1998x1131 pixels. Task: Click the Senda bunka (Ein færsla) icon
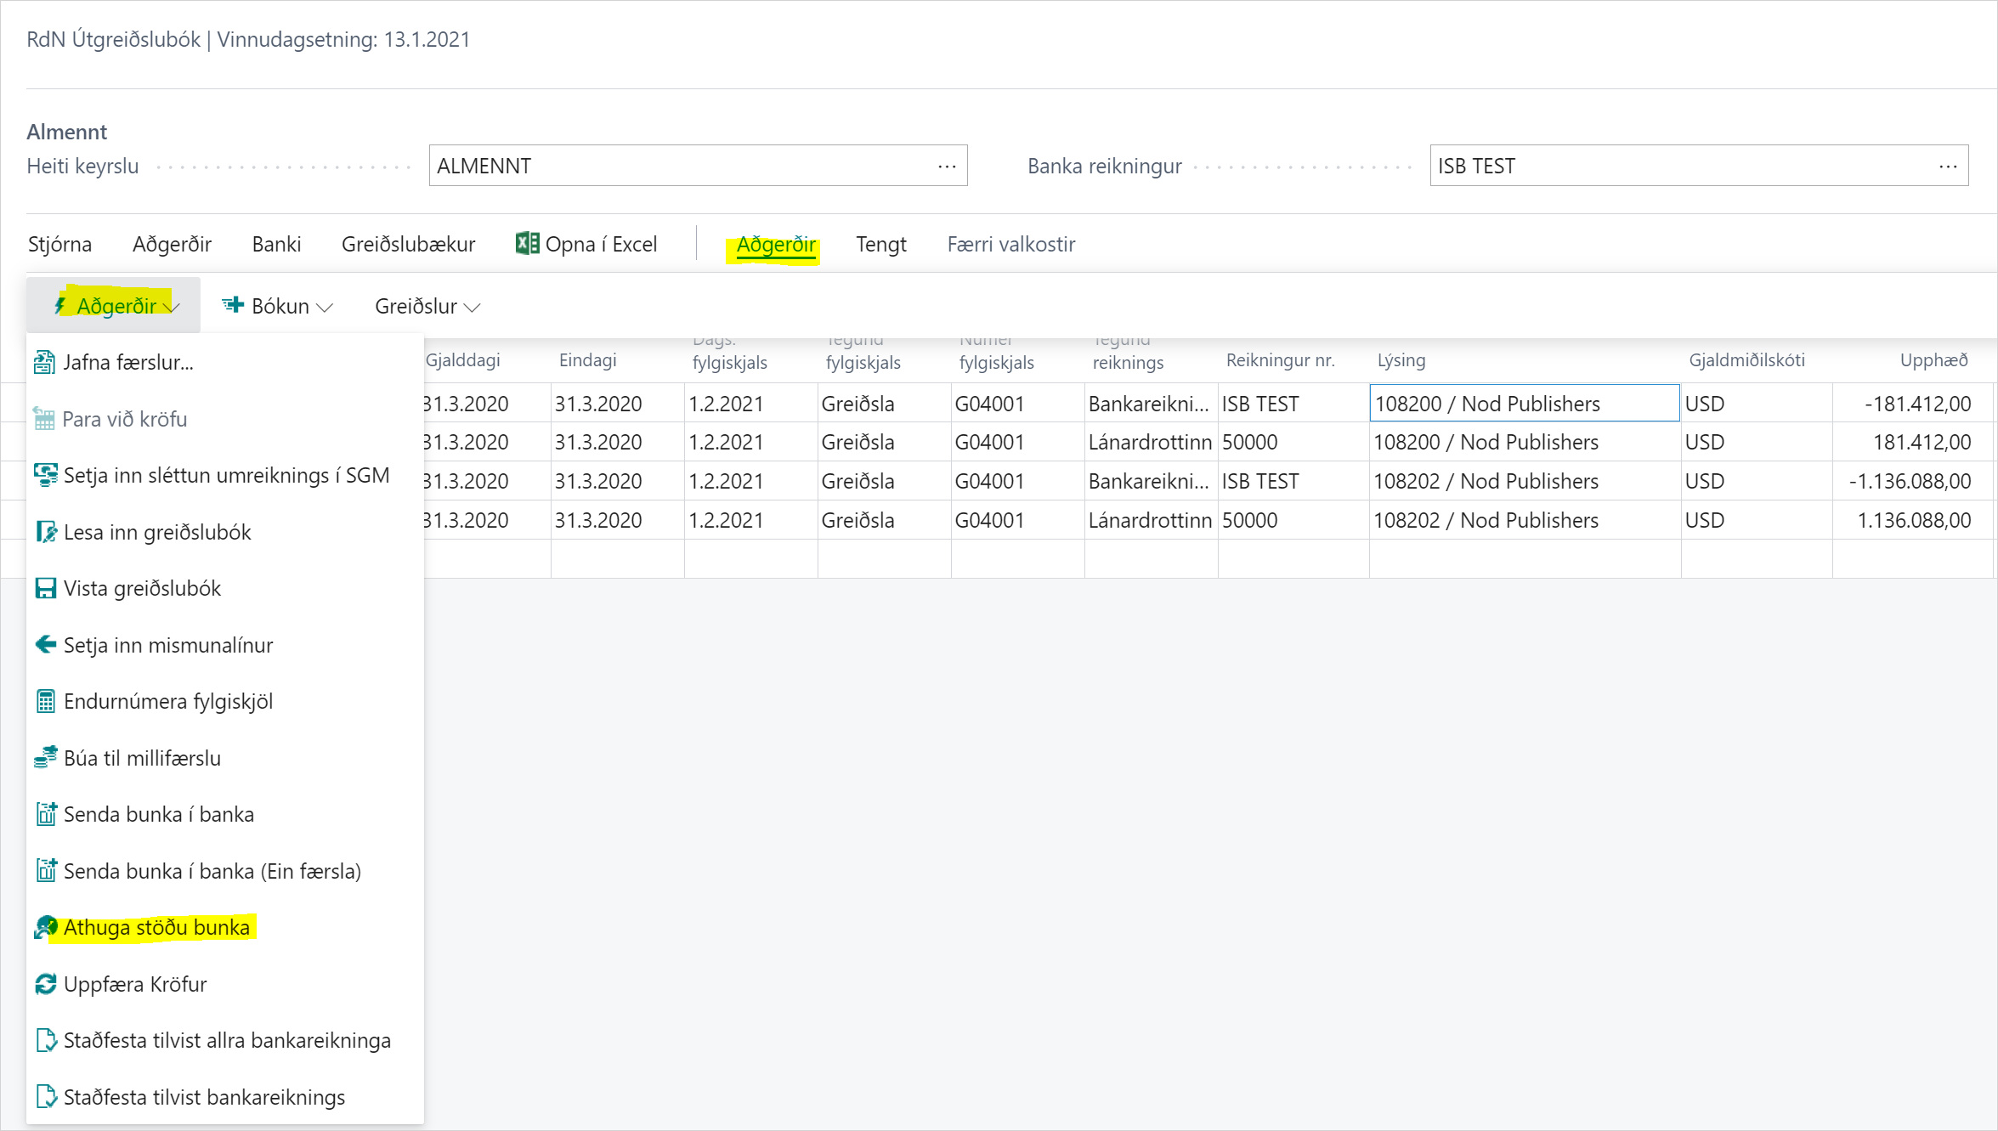[46, 871]
